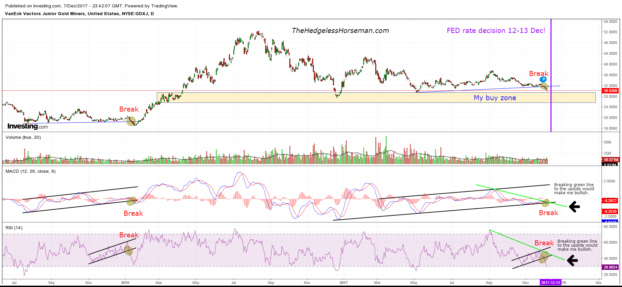Click the 60.0000 RSI axis label
Screen dimensions: 622x287
click(x=610, y=243)
